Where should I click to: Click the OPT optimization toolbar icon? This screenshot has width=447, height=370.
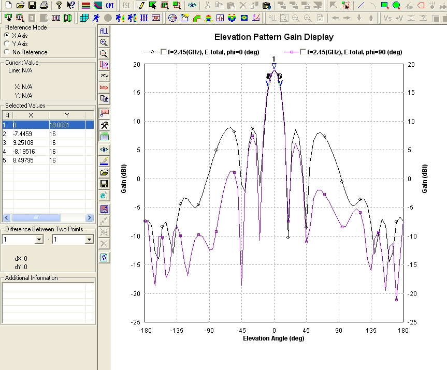click(110, 6)
